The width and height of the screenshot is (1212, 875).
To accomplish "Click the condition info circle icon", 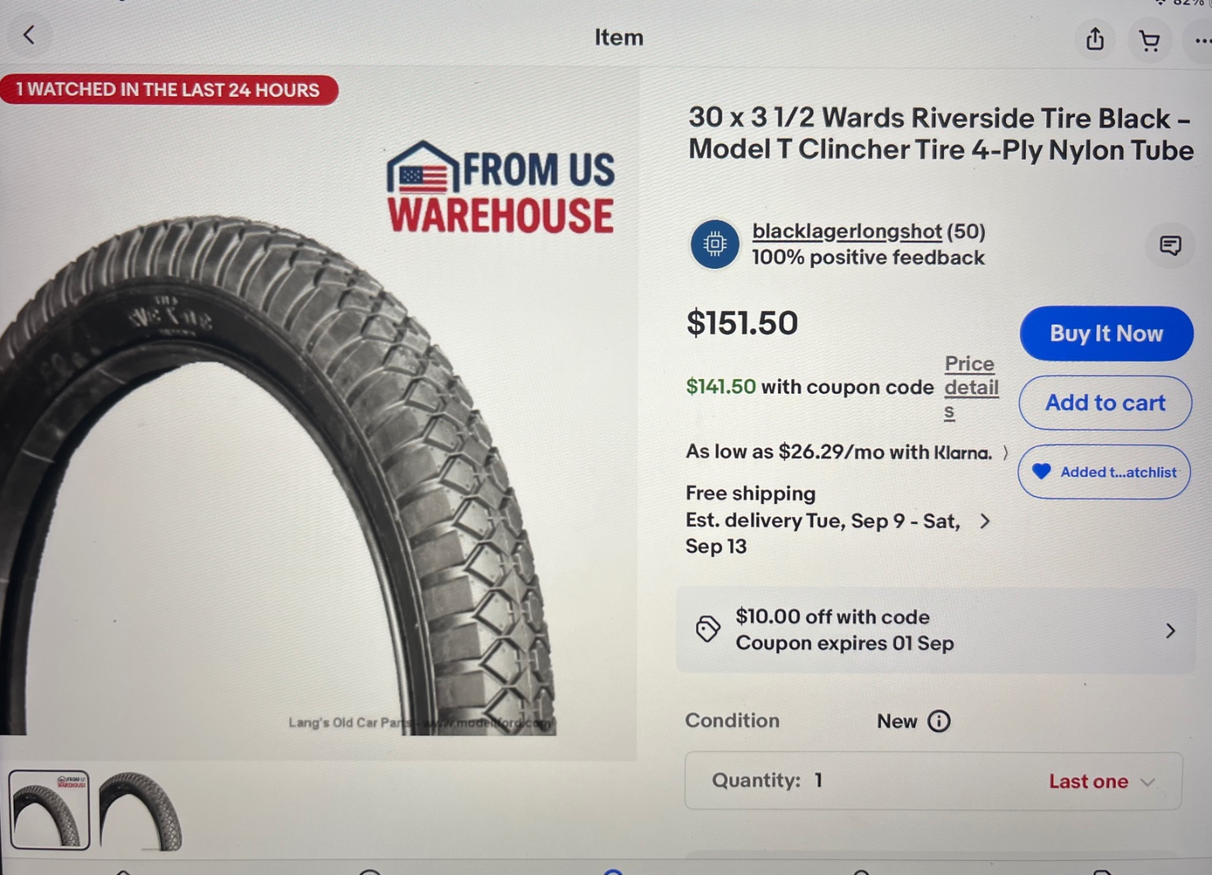I will tap(939, 721).
